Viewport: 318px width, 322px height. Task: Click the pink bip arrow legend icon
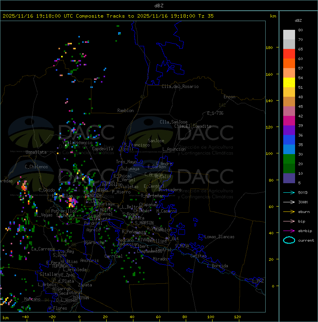(289, 221)
